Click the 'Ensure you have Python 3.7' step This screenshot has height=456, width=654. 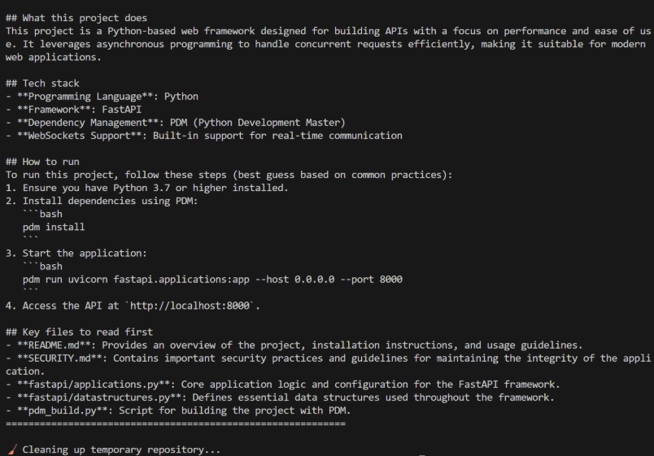[x=155, y=188]
